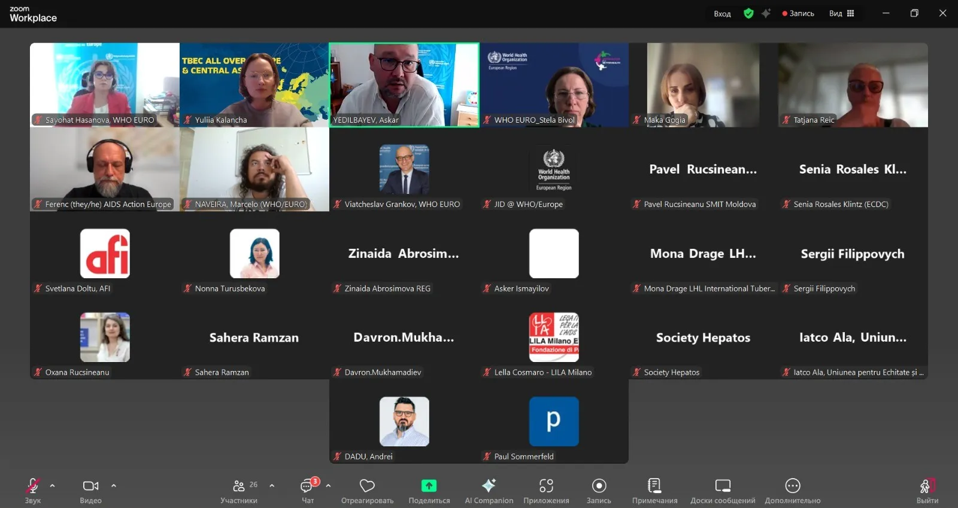Click the 'Oxana Rucsineanu' name label
This screenshot has height=508, width=958.
pyautogui.click(x=77, y=372)
